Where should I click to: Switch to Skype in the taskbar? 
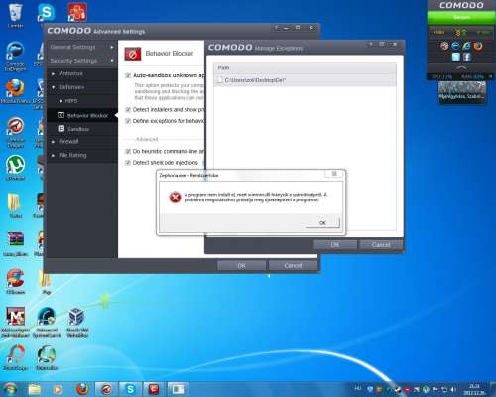coord(130,389)
